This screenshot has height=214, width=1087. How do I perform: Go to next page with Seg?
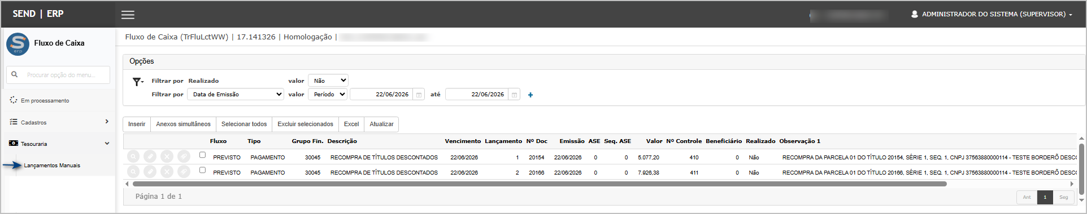point(1064,197)
